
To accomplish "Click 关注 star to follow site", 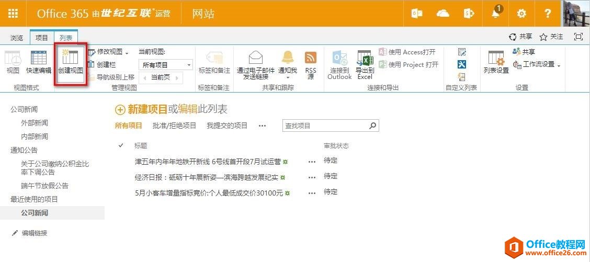I will pyautogui.click(x=551, y=37).
